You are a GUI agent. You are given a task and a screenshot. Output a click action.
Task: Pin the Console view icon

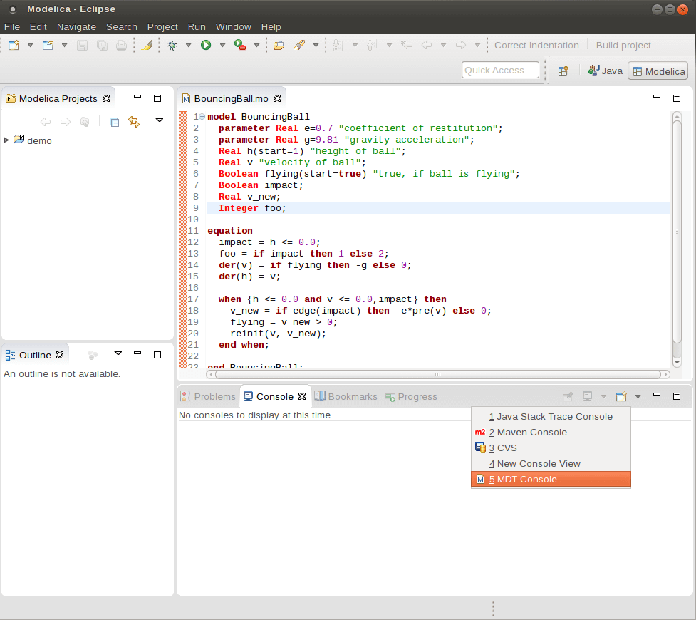click(568, 396)
